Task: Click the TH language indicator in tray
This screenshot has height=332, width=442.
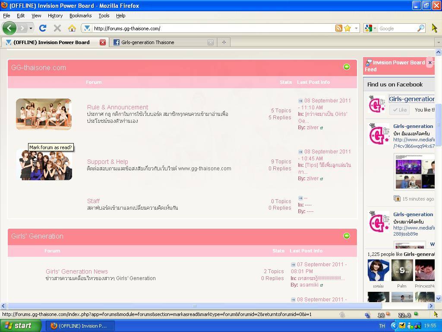Action: (x=382, y=326)
